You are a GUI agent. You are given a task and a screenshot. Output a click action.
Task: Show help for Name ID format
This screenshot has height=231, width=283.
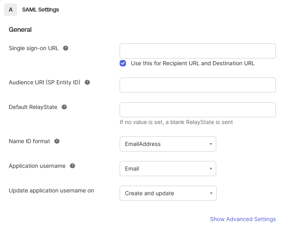(x=57, y=141)
